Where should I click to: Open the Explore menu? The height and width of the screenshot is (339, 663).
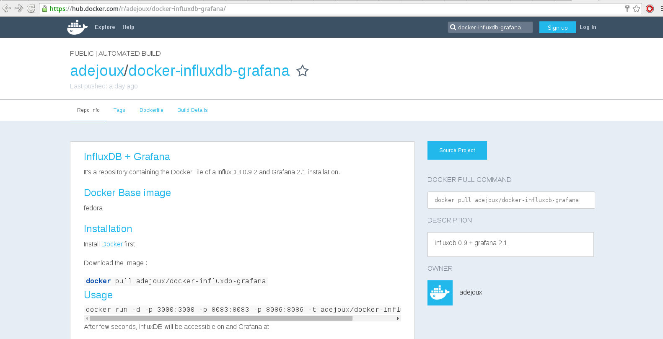click(x=105, y=27)
